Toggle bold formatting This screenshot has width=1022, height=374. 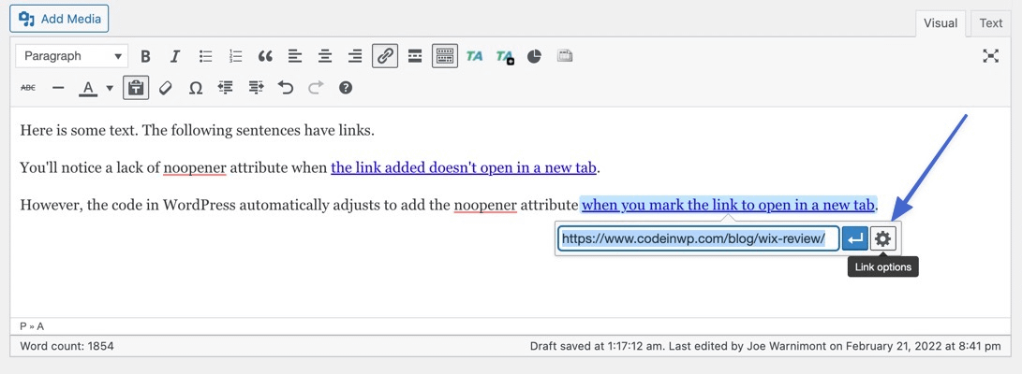(145, 57)
